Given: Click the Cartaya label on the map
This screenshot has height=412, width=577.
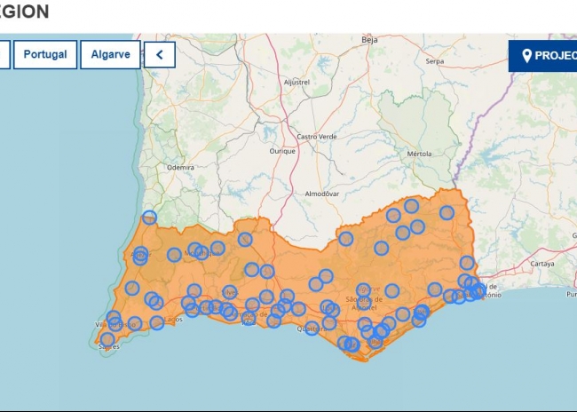Looking at the screenshot, I should coord(541,264).
